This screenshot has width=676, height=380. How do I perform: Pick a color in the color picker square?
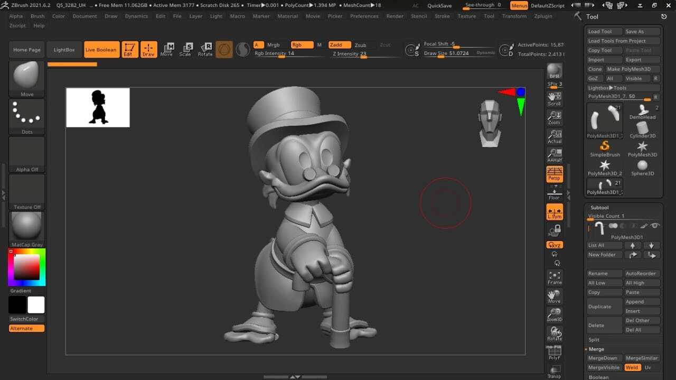pos(26,267)
